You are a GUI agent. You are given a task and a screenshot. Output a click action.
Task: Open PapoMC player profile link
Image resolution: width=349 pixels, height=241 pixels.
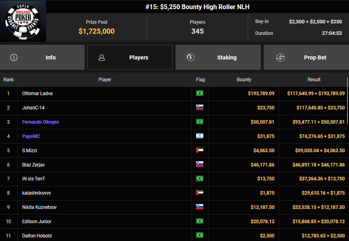point(31,136)
